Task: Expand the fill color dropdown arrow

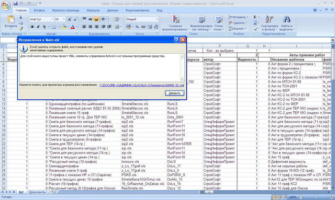Action: (x=68, y=27)
